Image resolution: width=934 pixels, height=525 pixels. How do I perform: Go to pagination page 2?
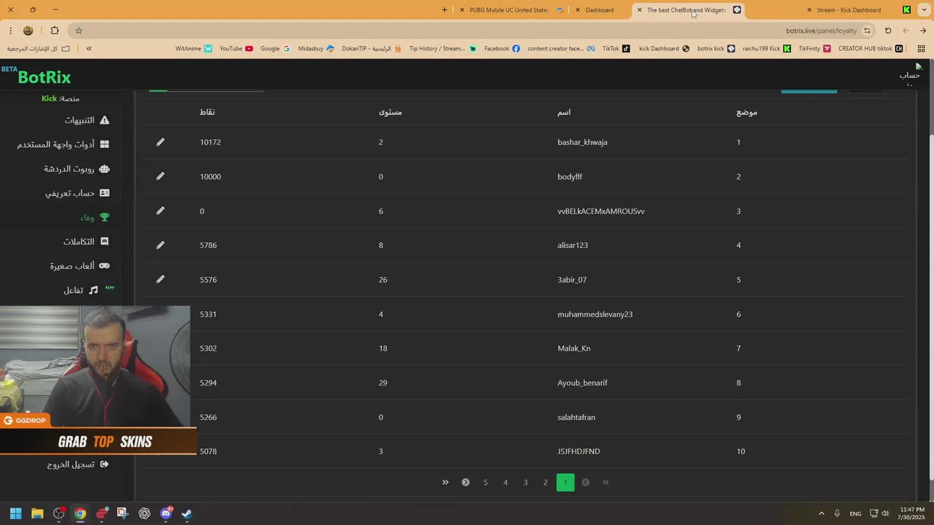(545, 483)
